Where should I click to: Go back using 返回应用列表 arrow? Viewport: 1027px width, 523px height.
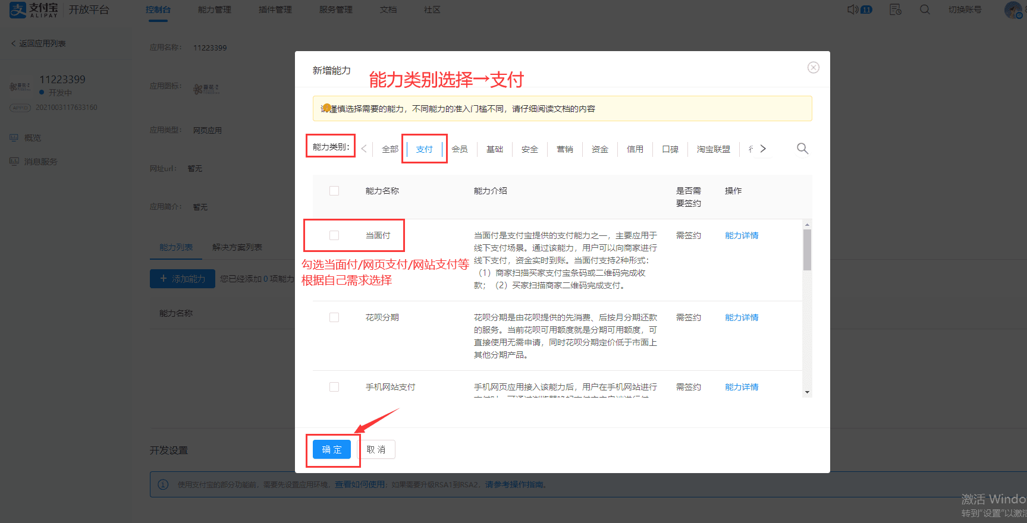(x=14, y=43)
